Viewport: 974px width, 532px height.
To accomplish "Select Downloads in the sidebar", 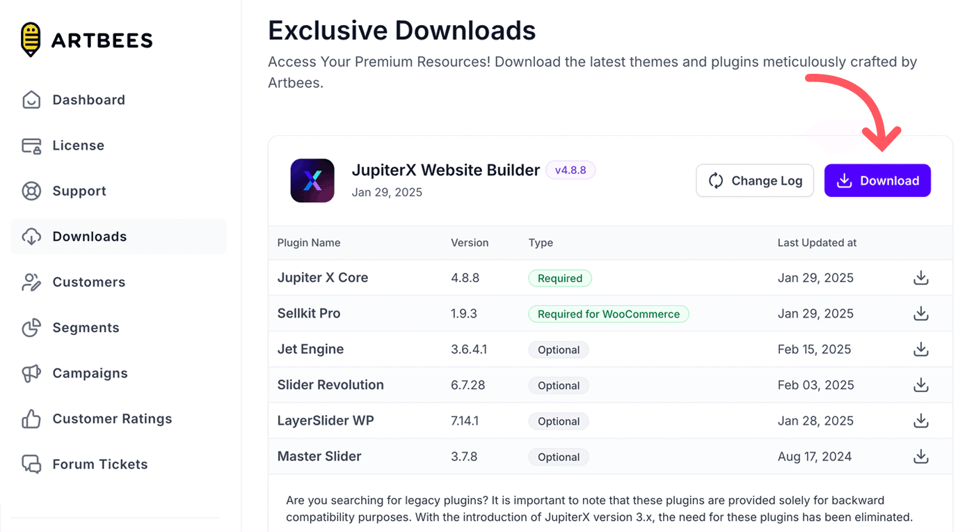I will [x=118, y=237].
